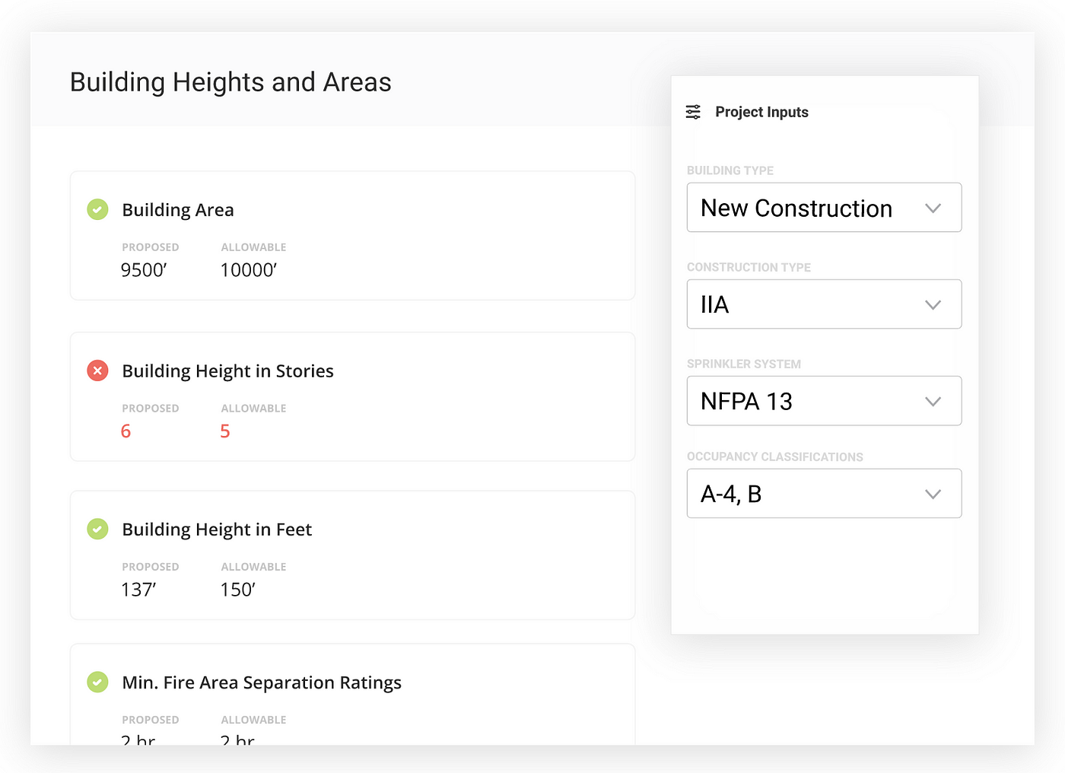Click the allowable building area value 10000'
Viewport: 1065px width, 773px height.
[x=249, y=270]
